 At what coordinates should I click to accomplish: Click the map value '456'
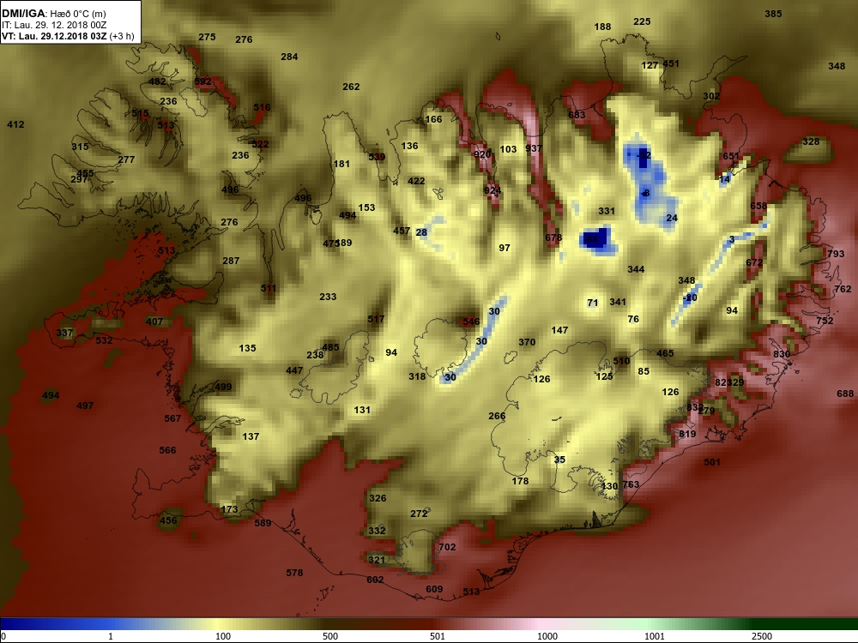point(168,520)
